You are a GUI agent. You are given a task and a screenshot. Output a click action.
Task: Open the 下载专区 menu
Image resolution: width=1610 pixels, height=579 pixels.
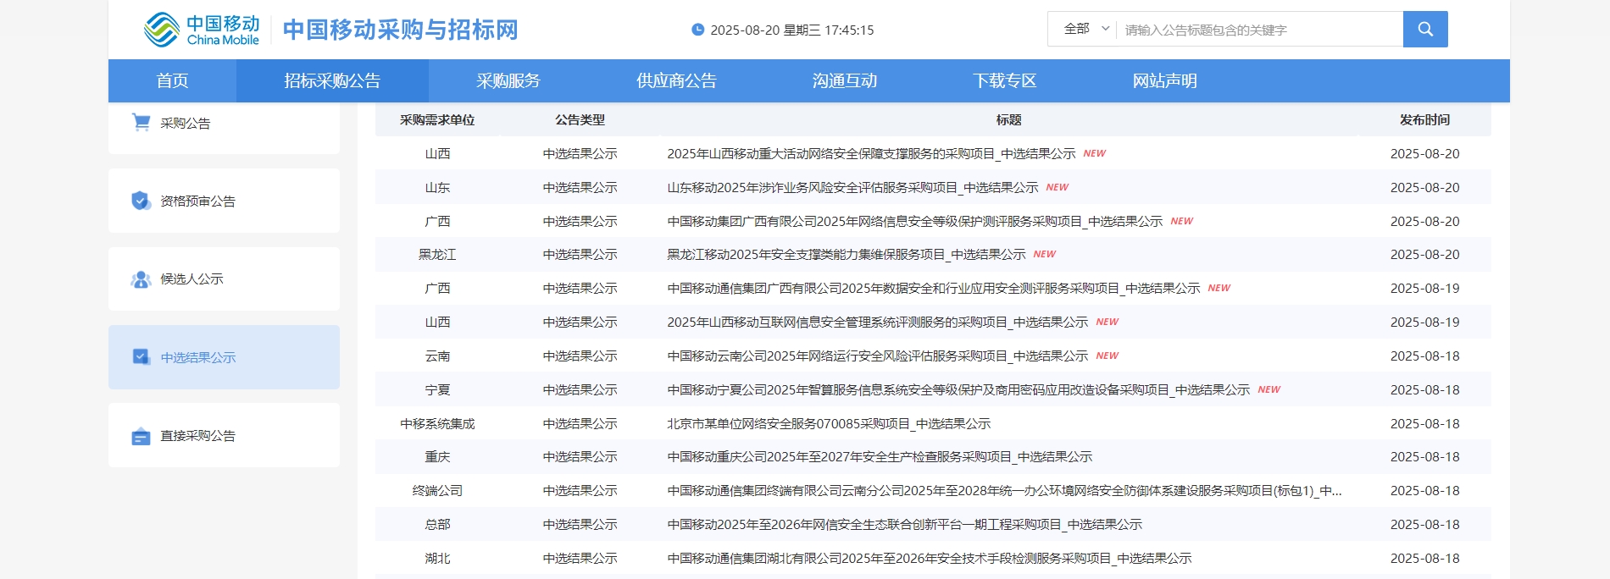click(x=1005, y=80)
